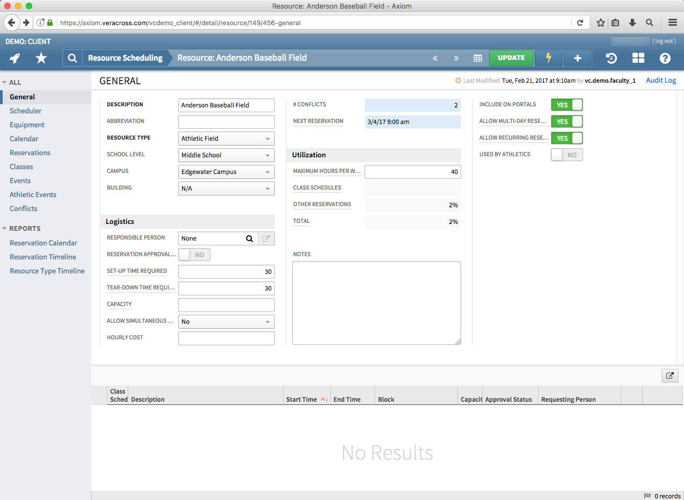This screenshot has width=684, height=500.
Task: Click the plus icon to add record
Action: [578, 58]
